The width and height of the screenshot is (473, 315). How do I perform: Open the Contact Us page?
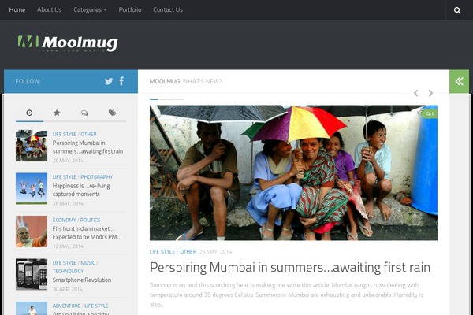click(x=168, y=10)
